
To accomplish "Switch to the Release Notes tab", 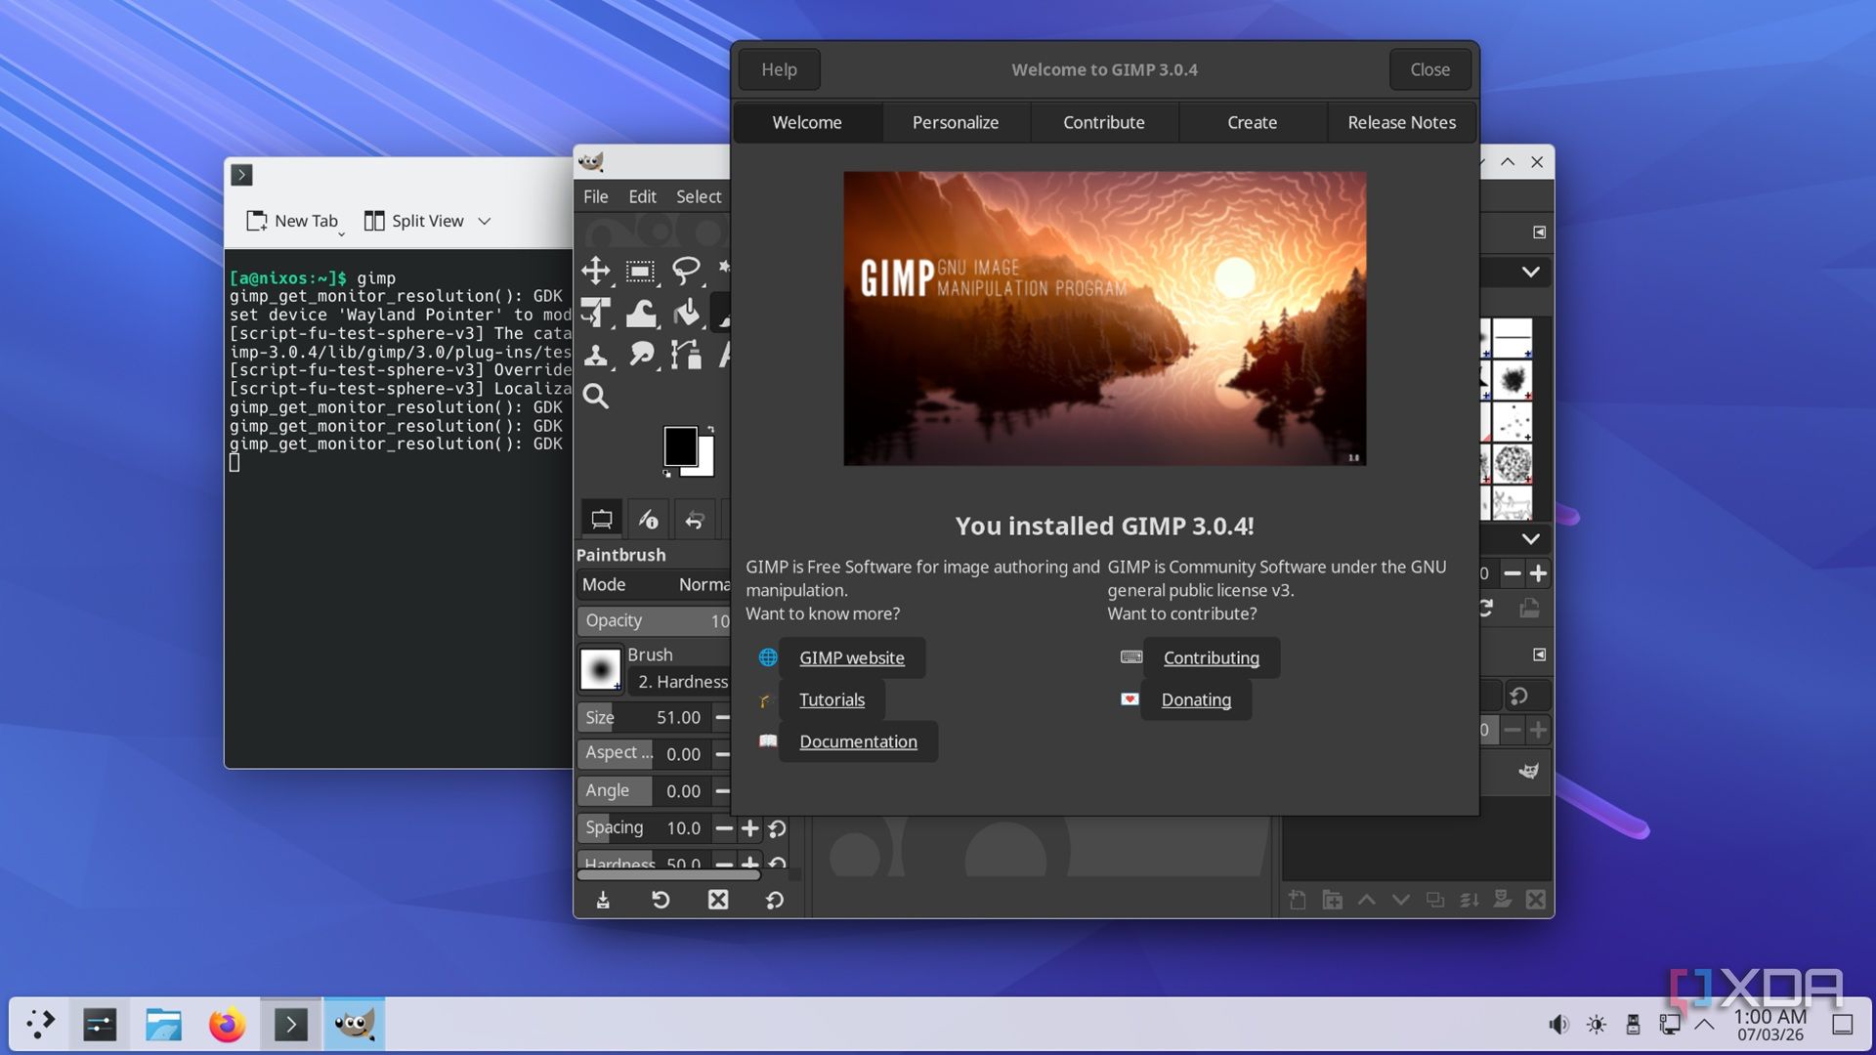I will 1401,122.
